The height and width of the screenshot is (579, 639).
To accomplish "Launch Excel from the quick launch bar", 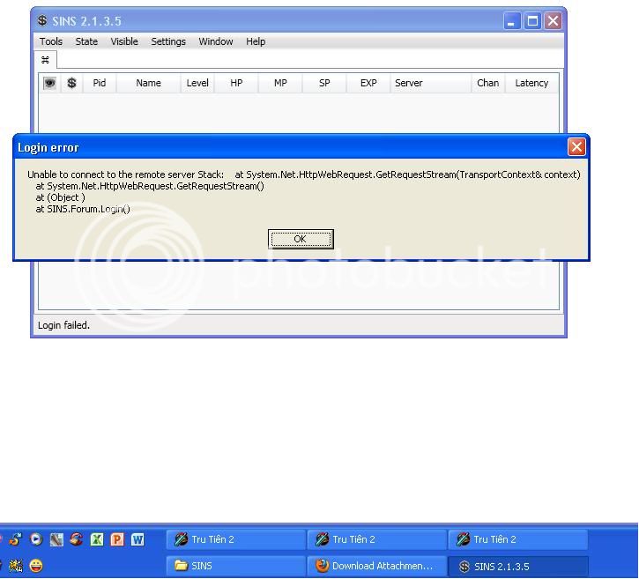I will [x=97, y=539].
